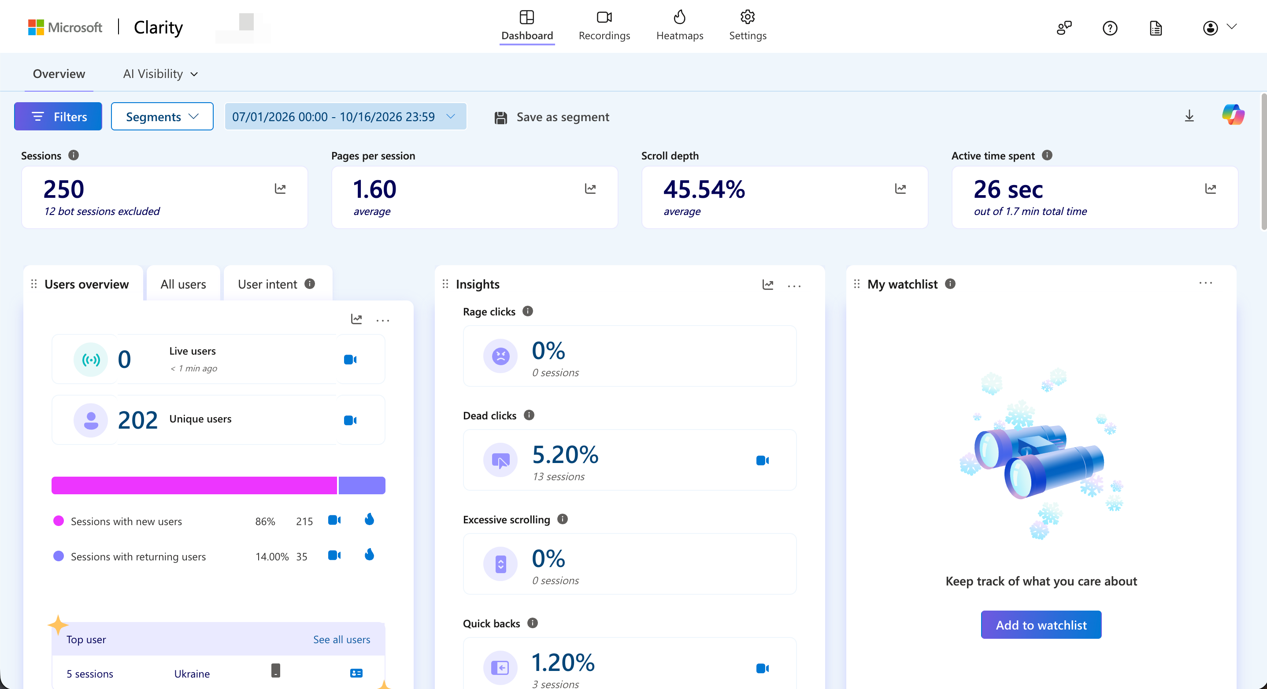Open the feedback people icon in header
1267x689 pixels.
tap(1064, 28)
